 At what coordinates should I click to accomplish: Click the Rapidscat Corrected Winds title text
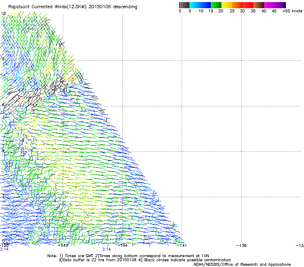click(x=73, y=7)
